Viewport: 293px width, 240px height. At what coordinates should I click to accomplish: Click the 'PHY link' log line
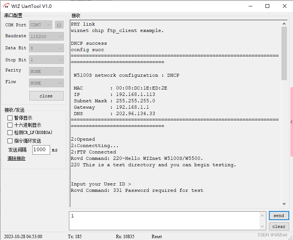pos(83,24)
